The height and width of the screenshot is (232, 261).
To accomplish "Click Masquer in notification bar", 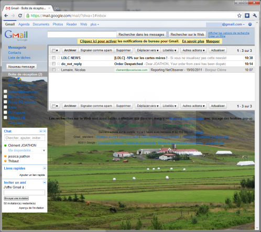I will [x=213, y=41].
